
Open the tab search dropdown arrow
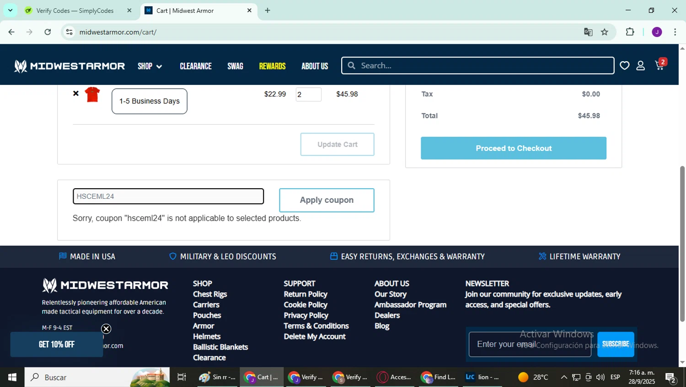[10, 10]
